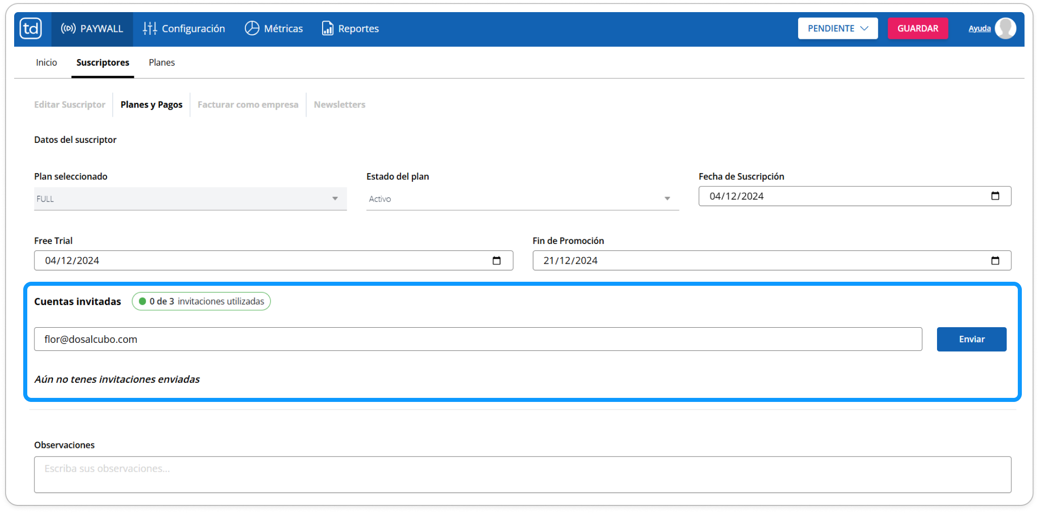
Task: Click the user avatar icon
Action: pyautogui.click(x=1005, y=28)
